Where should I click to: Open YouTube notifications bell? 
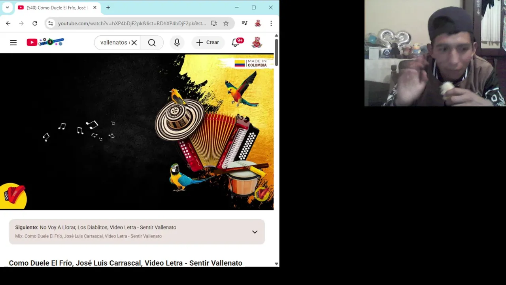tap(236, 42)
